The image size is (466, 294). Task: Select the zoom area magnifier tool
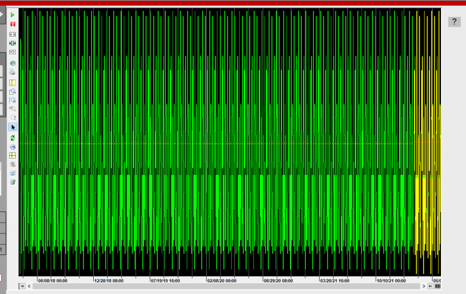coord(12,92)
